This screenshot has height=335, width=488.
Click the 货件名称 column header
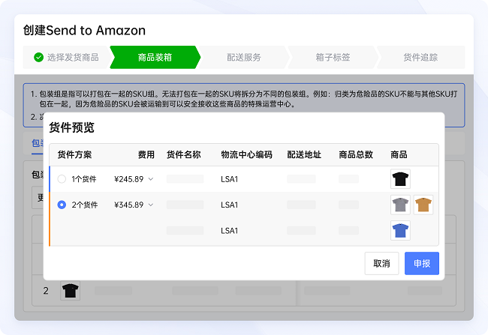point(183,154)
